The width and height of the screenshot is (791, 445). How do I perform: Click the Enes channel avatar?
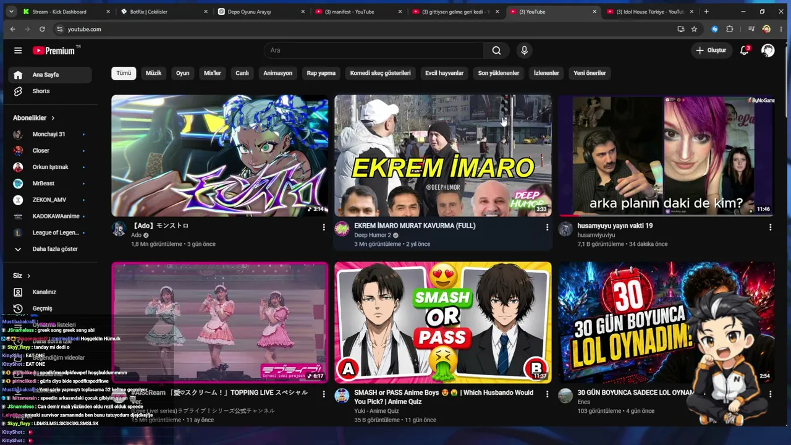[565, 396]
